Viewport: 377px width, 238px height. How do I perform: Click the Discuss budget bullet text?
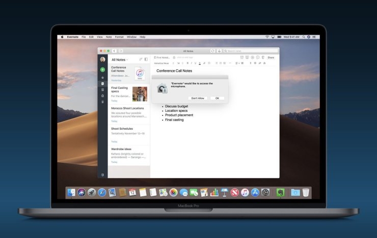click(176, 106)
